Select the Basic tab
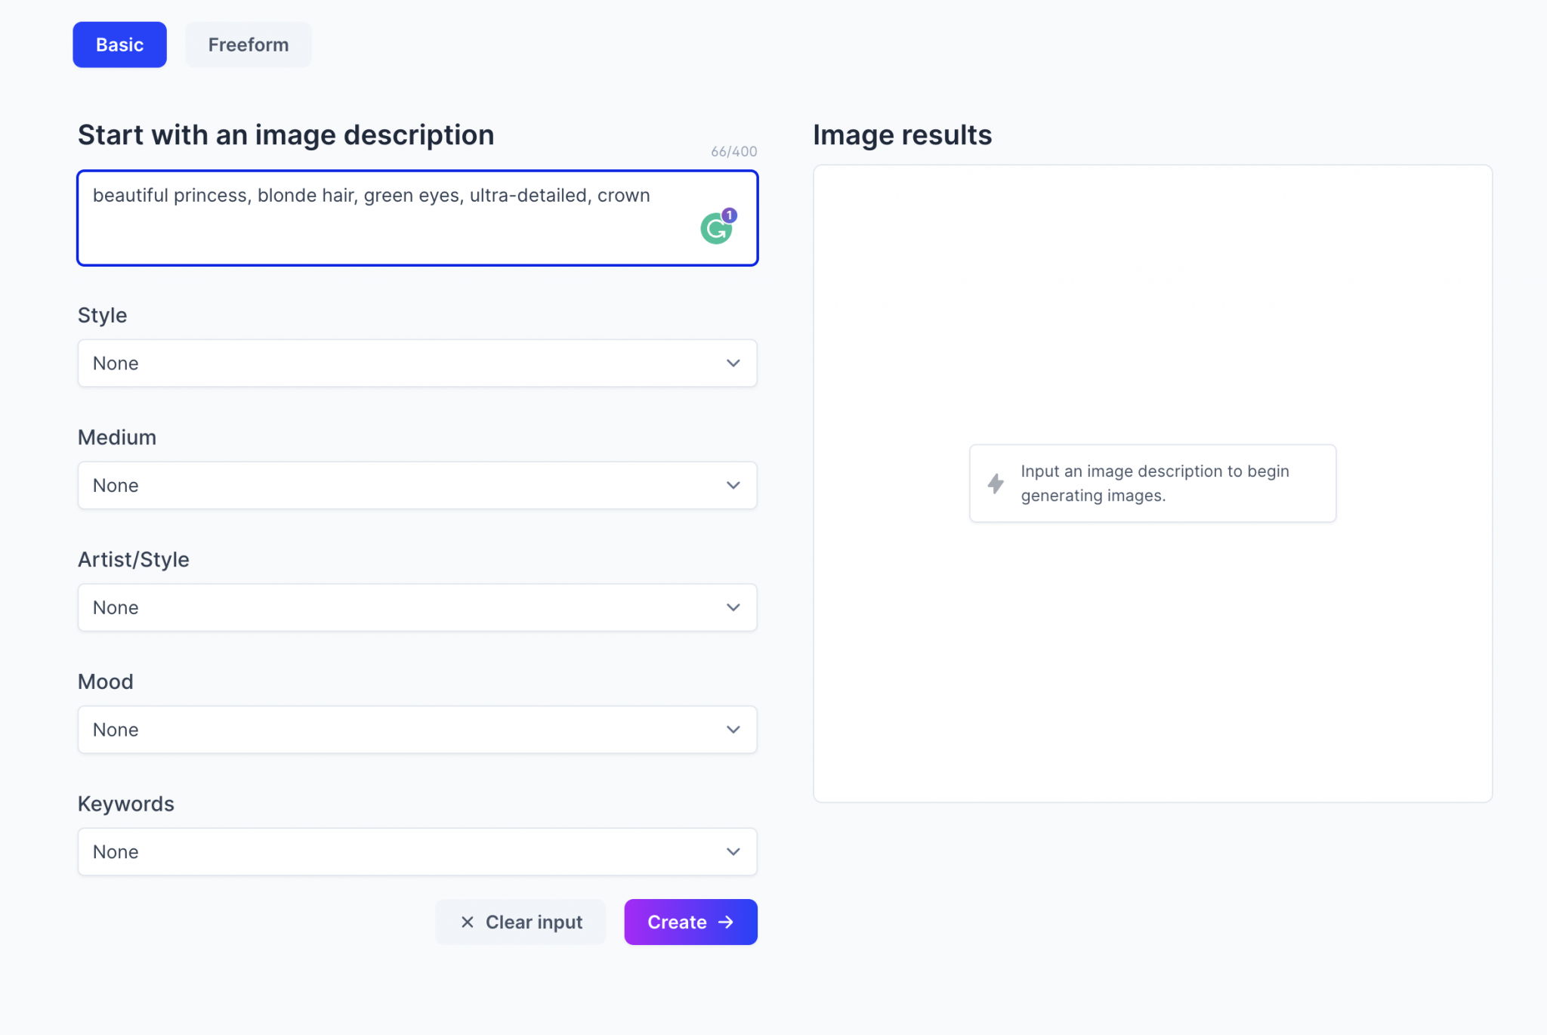 [x=119, y=45]
